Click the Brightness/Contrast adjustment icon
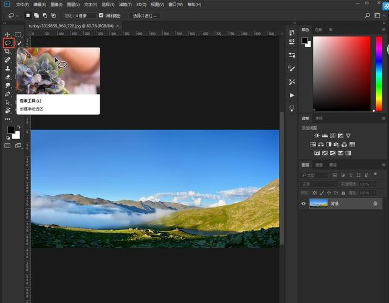389x303 pixels. pos(317,135)
